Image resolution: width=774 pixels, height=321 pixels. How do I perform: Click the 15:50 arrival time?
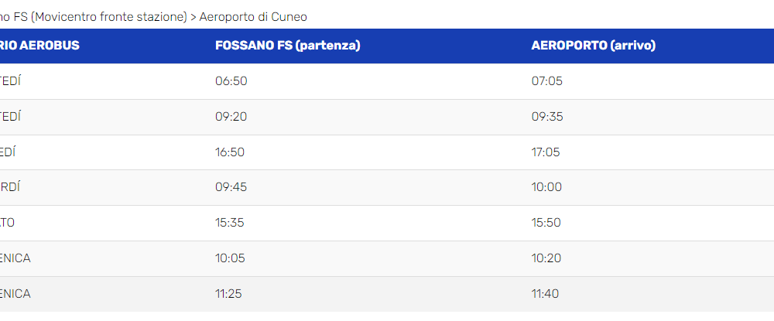546,223
